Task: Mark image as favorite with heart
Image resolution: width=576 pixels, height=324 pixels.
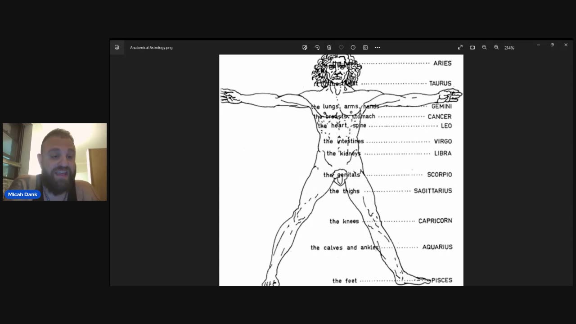Action: (341, 47)
